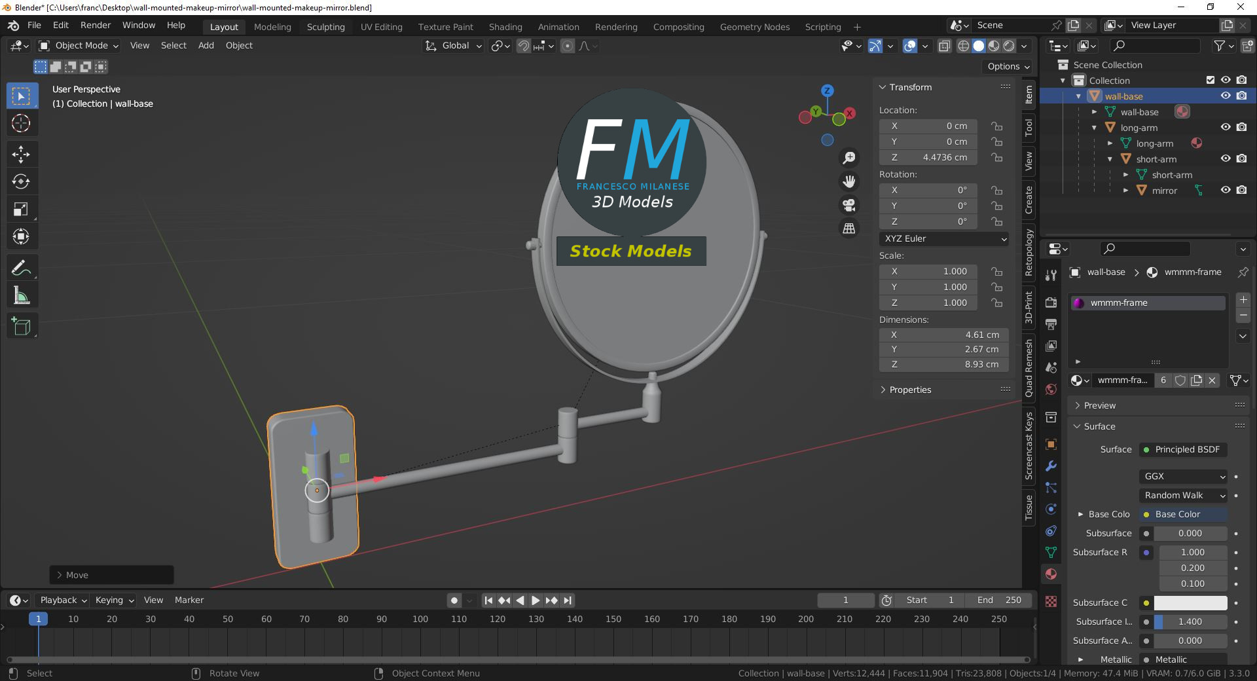Toggle camera view with the camera gizmo
This screenshot has width=1257, height=681.
pyautogui.click(x=849, y=205)
